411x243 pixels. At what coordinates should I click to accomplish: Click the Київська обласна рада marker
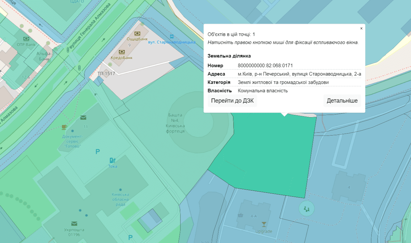[120, 190]
